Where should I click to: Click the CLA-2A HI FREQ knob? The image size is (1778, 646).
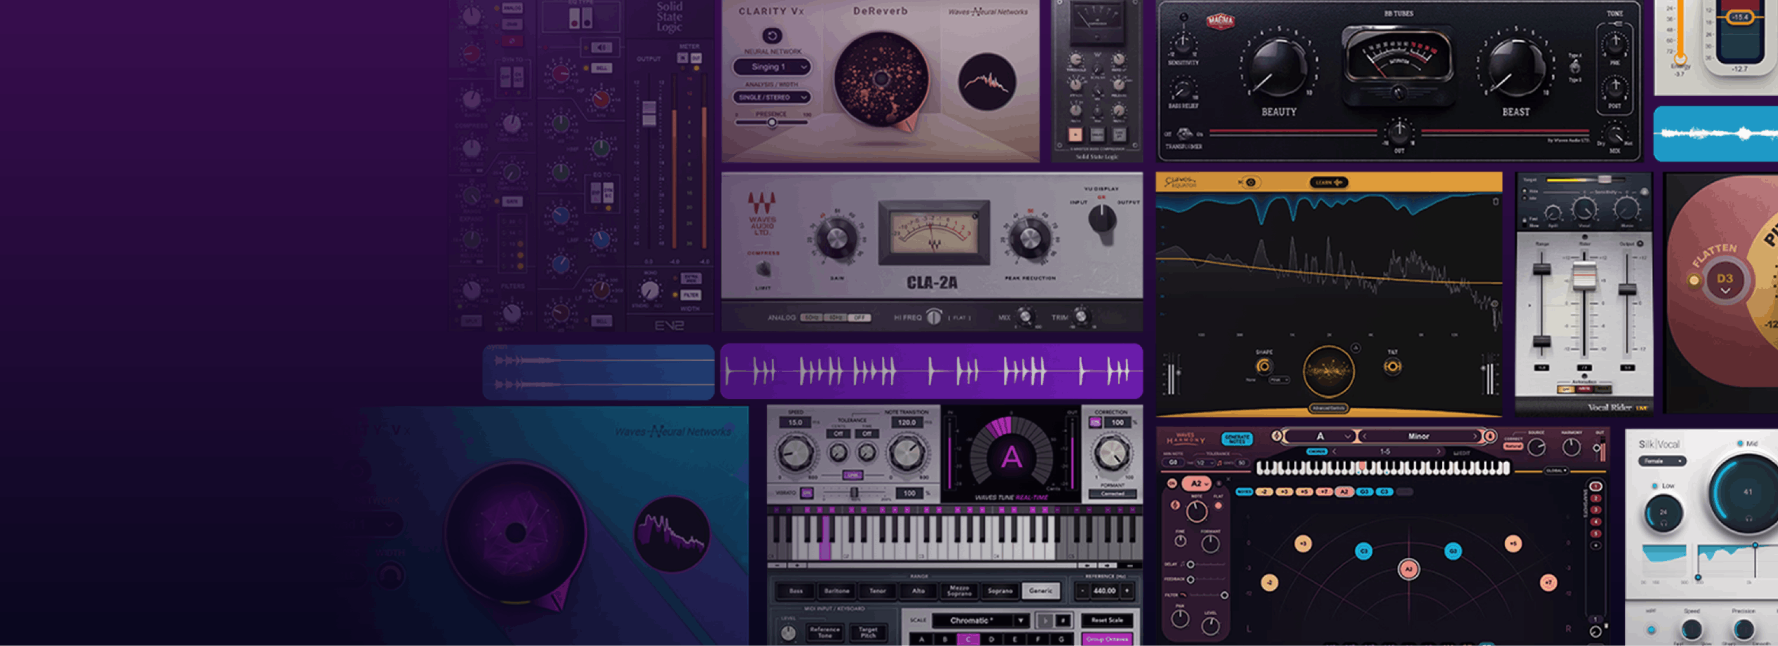tap(934, 317)
